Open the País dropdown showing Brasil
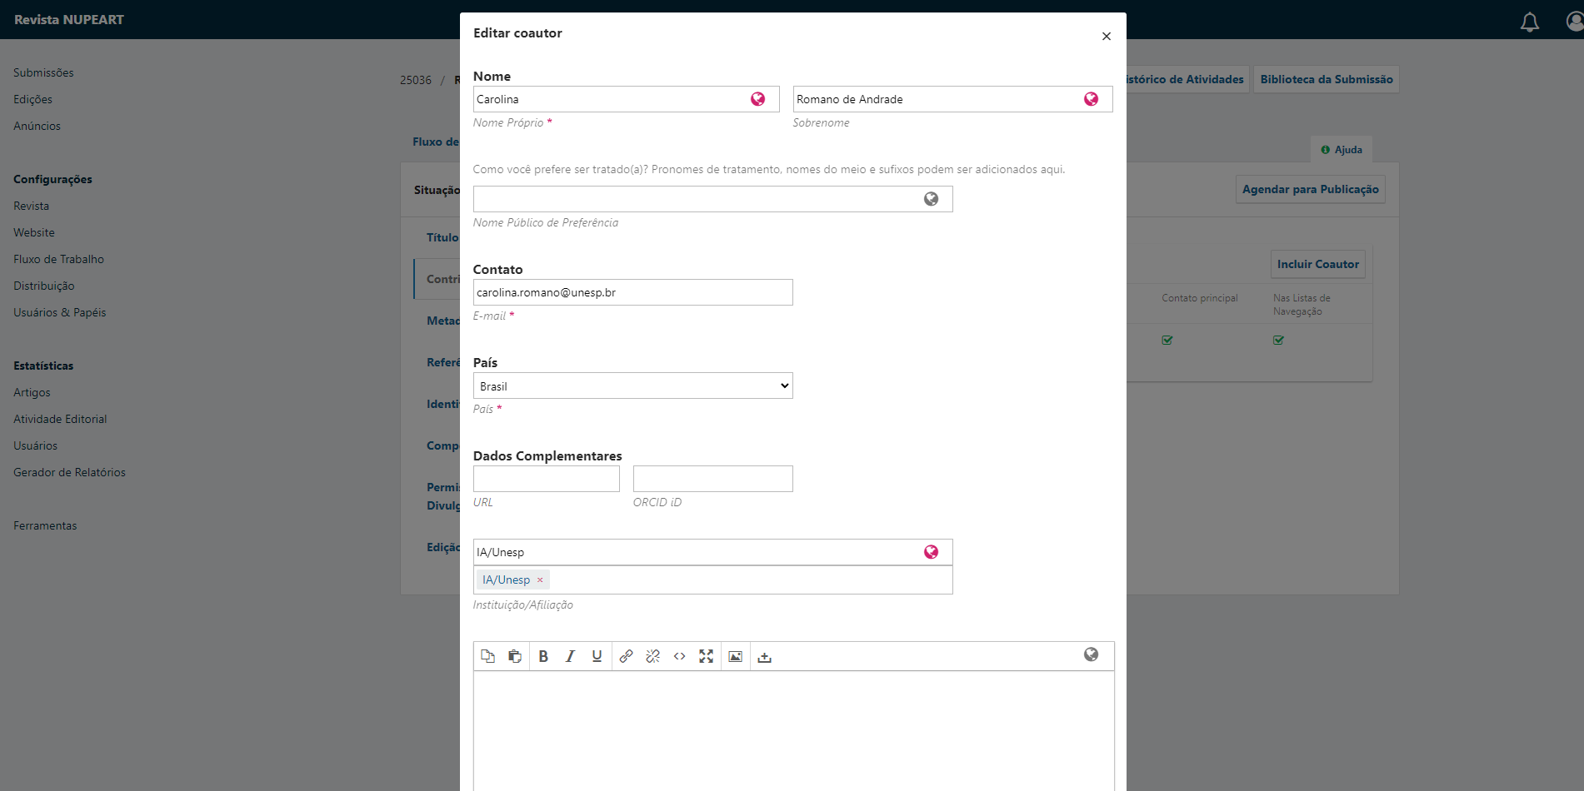This screenshot has height=791, width=1584. tap(632, 386)
